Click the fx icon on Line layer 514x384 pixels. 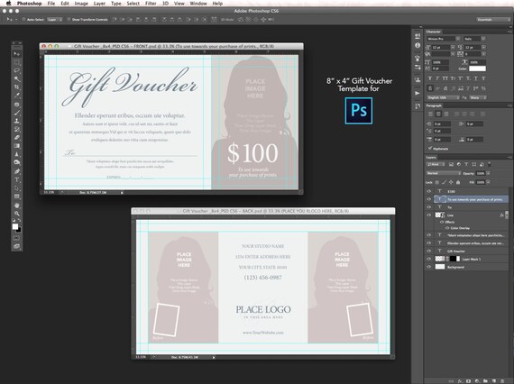(501, 215)
